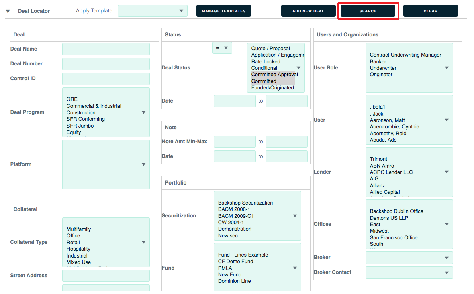Select Hospitality collateral type
The width and height of the screenshot is (474, 294).
[x=78, y=249]
